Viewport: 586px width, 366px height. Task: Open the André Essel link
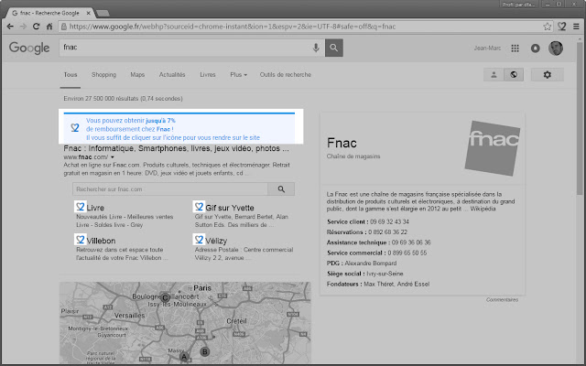point(413,285)
